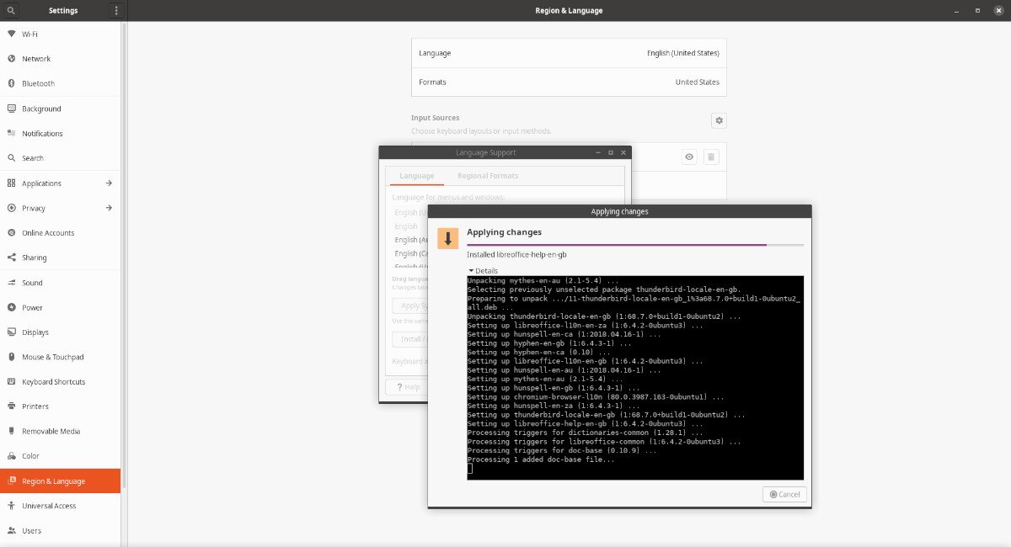
Task: Preview the keyboard layout with the eye icon
Action: [x=688, y=157]
